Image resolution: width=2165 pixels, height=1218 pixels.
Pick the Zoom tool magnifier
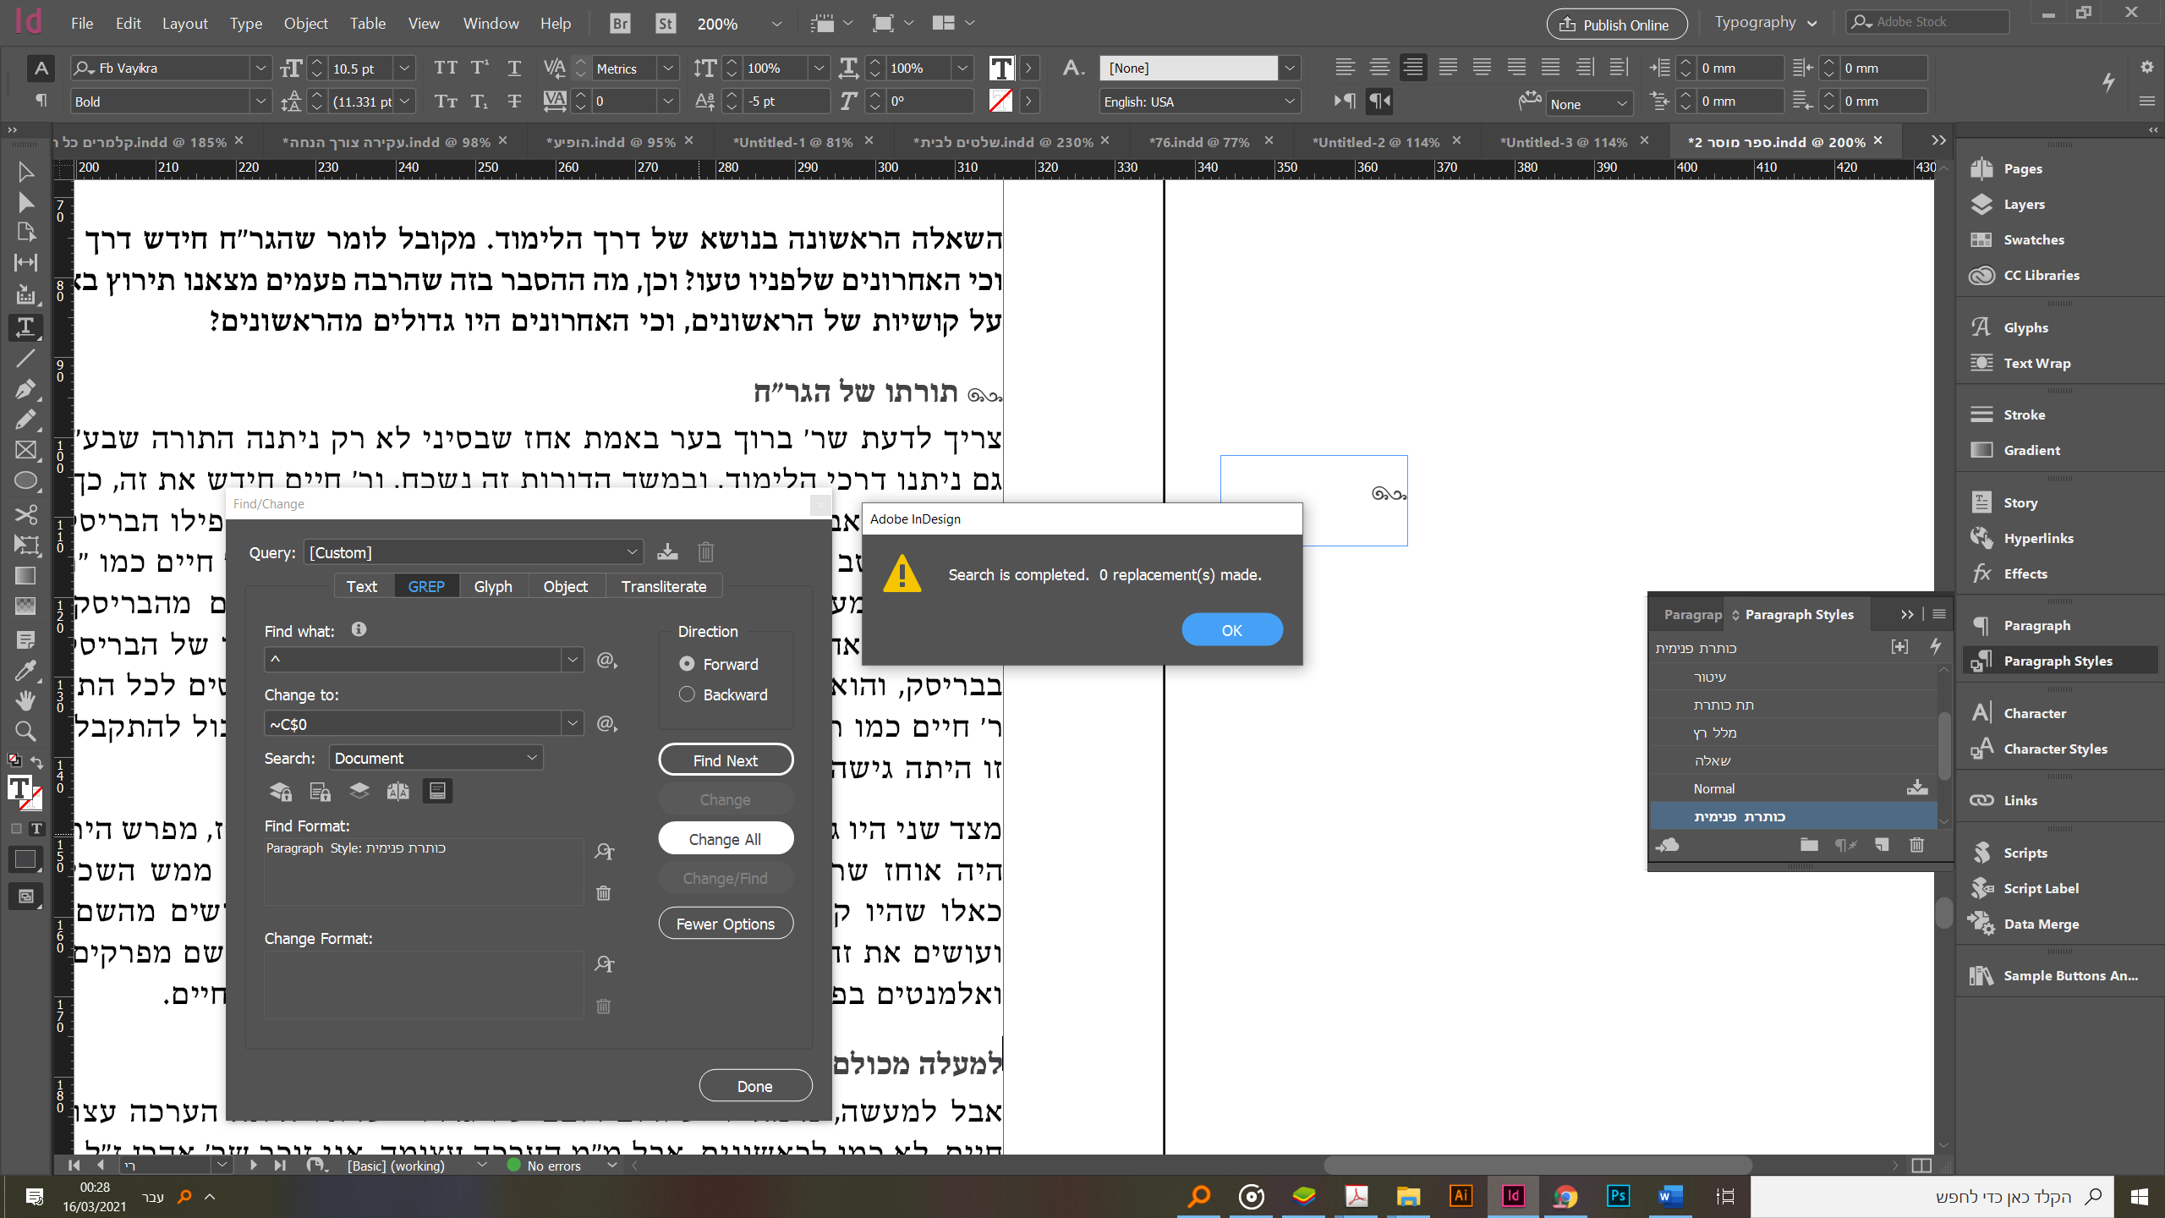[25, 731]
